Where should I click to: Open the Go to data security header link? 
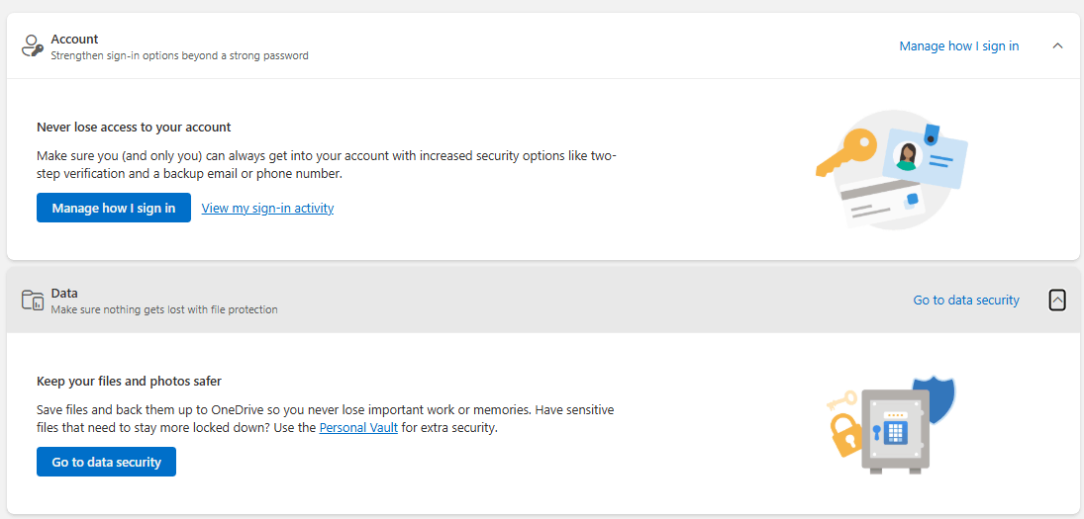966,300
